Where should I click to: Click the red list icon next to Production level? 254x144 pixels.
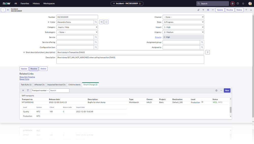(202, 102)
